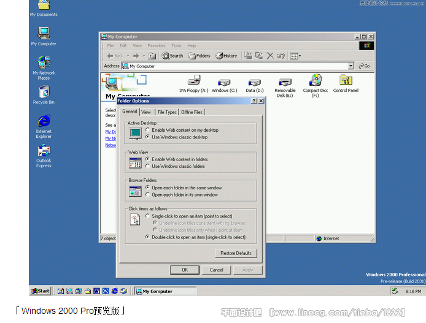Toggle the Folders pane button
Screen dimensions: 426x323
point(199,56)
